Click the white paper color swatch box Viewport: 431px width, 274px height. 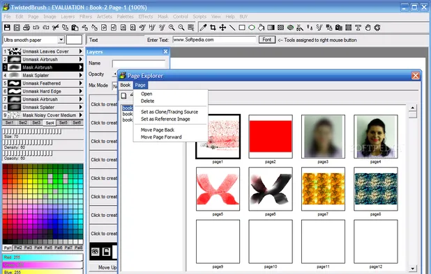point(74,40)
